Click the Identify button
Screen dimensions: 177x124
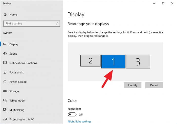tap(132, 85)
